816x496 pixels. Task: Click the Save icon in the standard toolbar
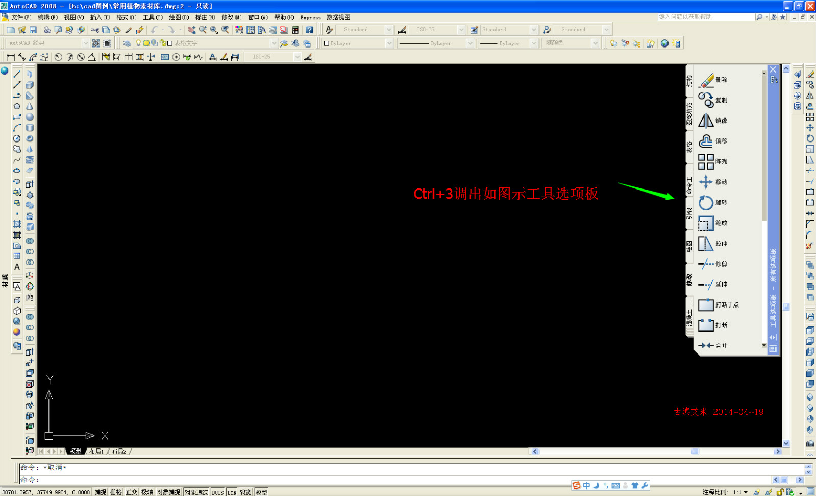[33, 30]
